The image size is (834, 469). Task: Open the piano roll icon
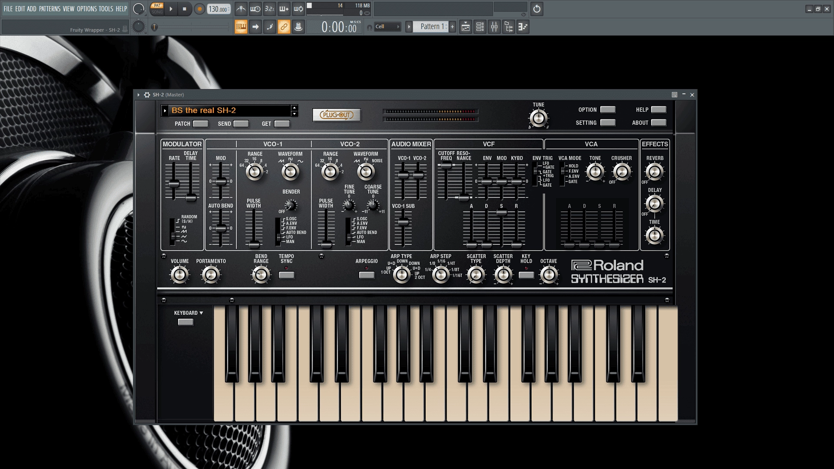tap(523, 27)
